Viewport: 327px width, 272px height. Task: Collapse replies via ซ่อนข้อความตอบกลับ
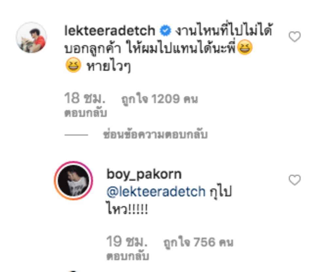(155, 135)
